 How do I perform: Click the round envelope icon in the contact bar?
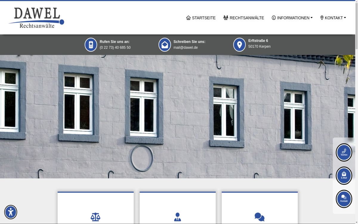[x=165, y=45]
